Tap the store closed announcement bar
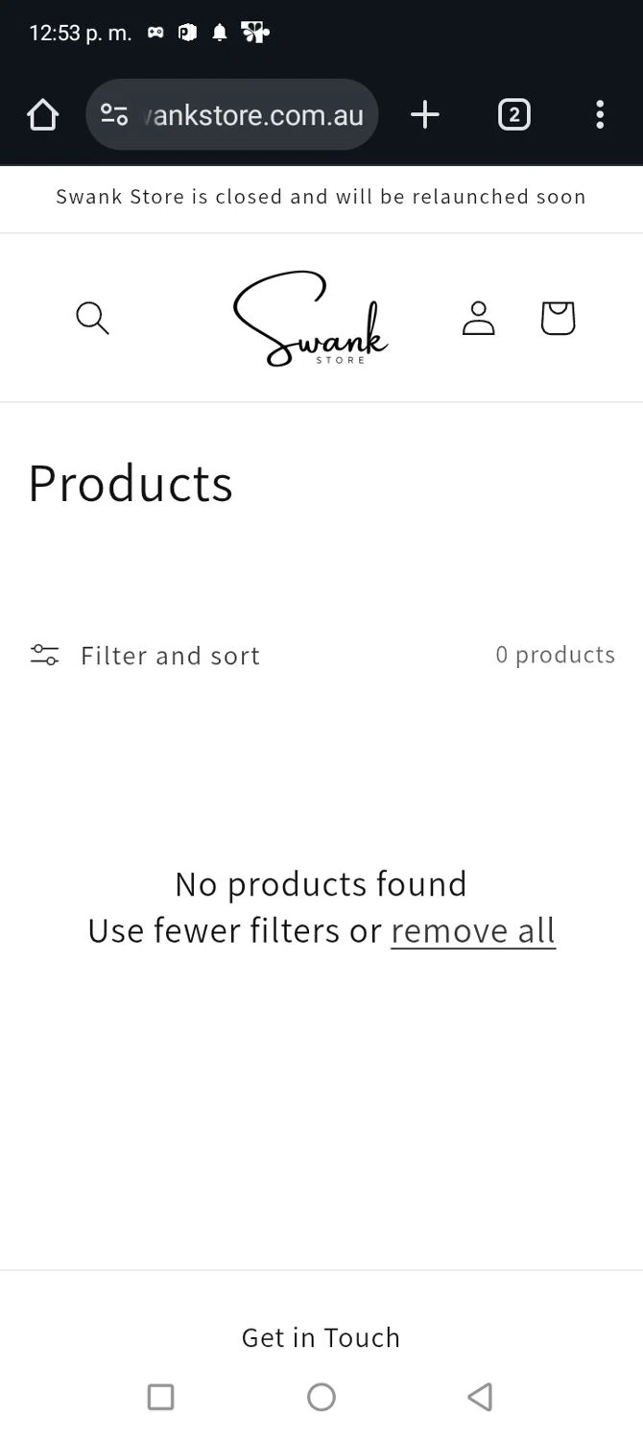The width and height of the screenshot is (643, 1440). (321, 197)
